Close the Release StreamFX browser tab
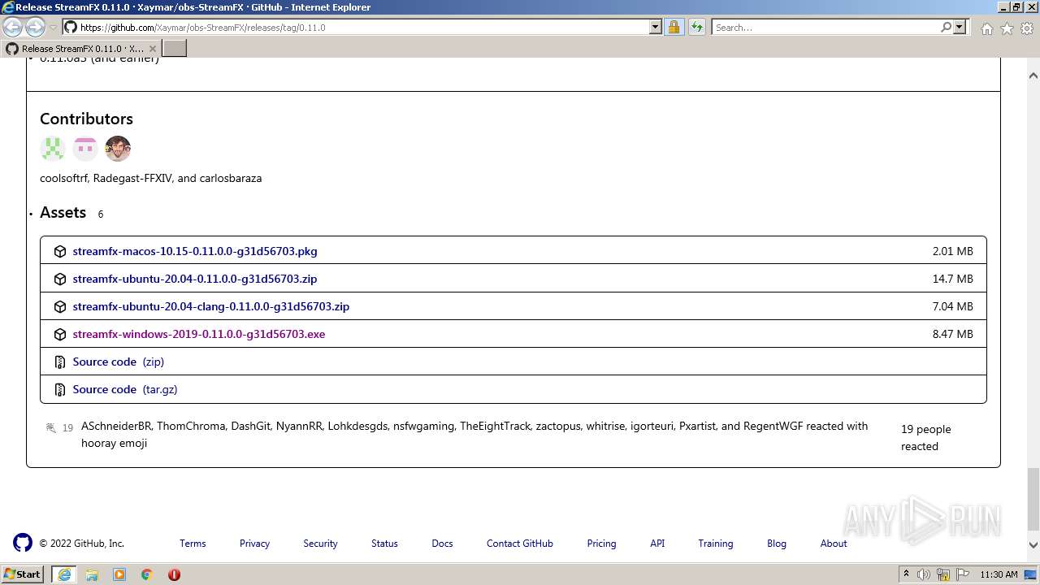This screenshot has height=585, width=1040. [152, 49]
